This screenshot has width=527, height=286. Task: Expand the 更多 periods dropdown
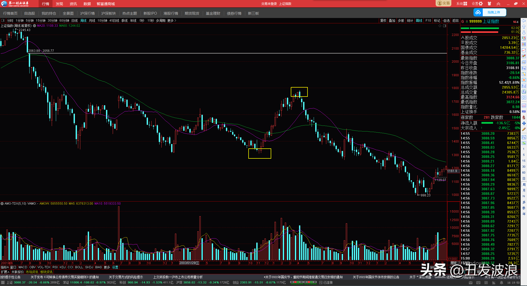point(172,21)
